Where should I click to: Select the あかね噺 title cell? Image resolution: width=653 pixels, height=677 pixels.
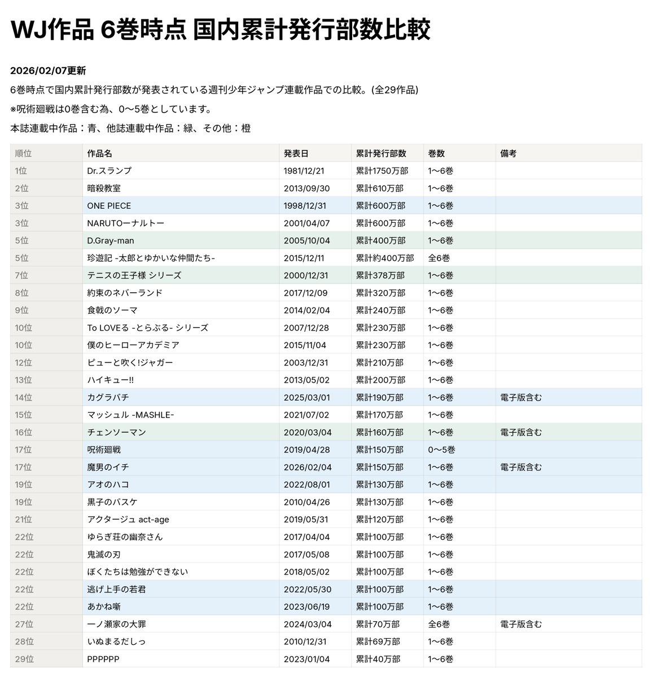pyautogui.click(x=181, y=607)
